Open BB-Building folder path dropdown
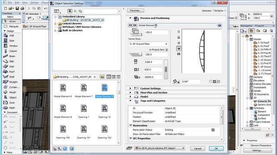Viewport: 277px width, 155px height. (x=74, y=77)
